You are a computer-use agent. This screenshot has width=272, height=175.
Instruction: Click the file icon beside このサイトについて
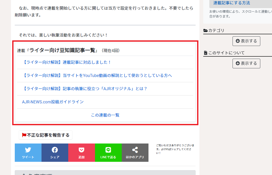[206, 53]
